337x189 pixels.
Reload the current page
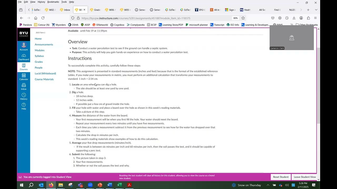pyautogui.click(x=43, y=18)
